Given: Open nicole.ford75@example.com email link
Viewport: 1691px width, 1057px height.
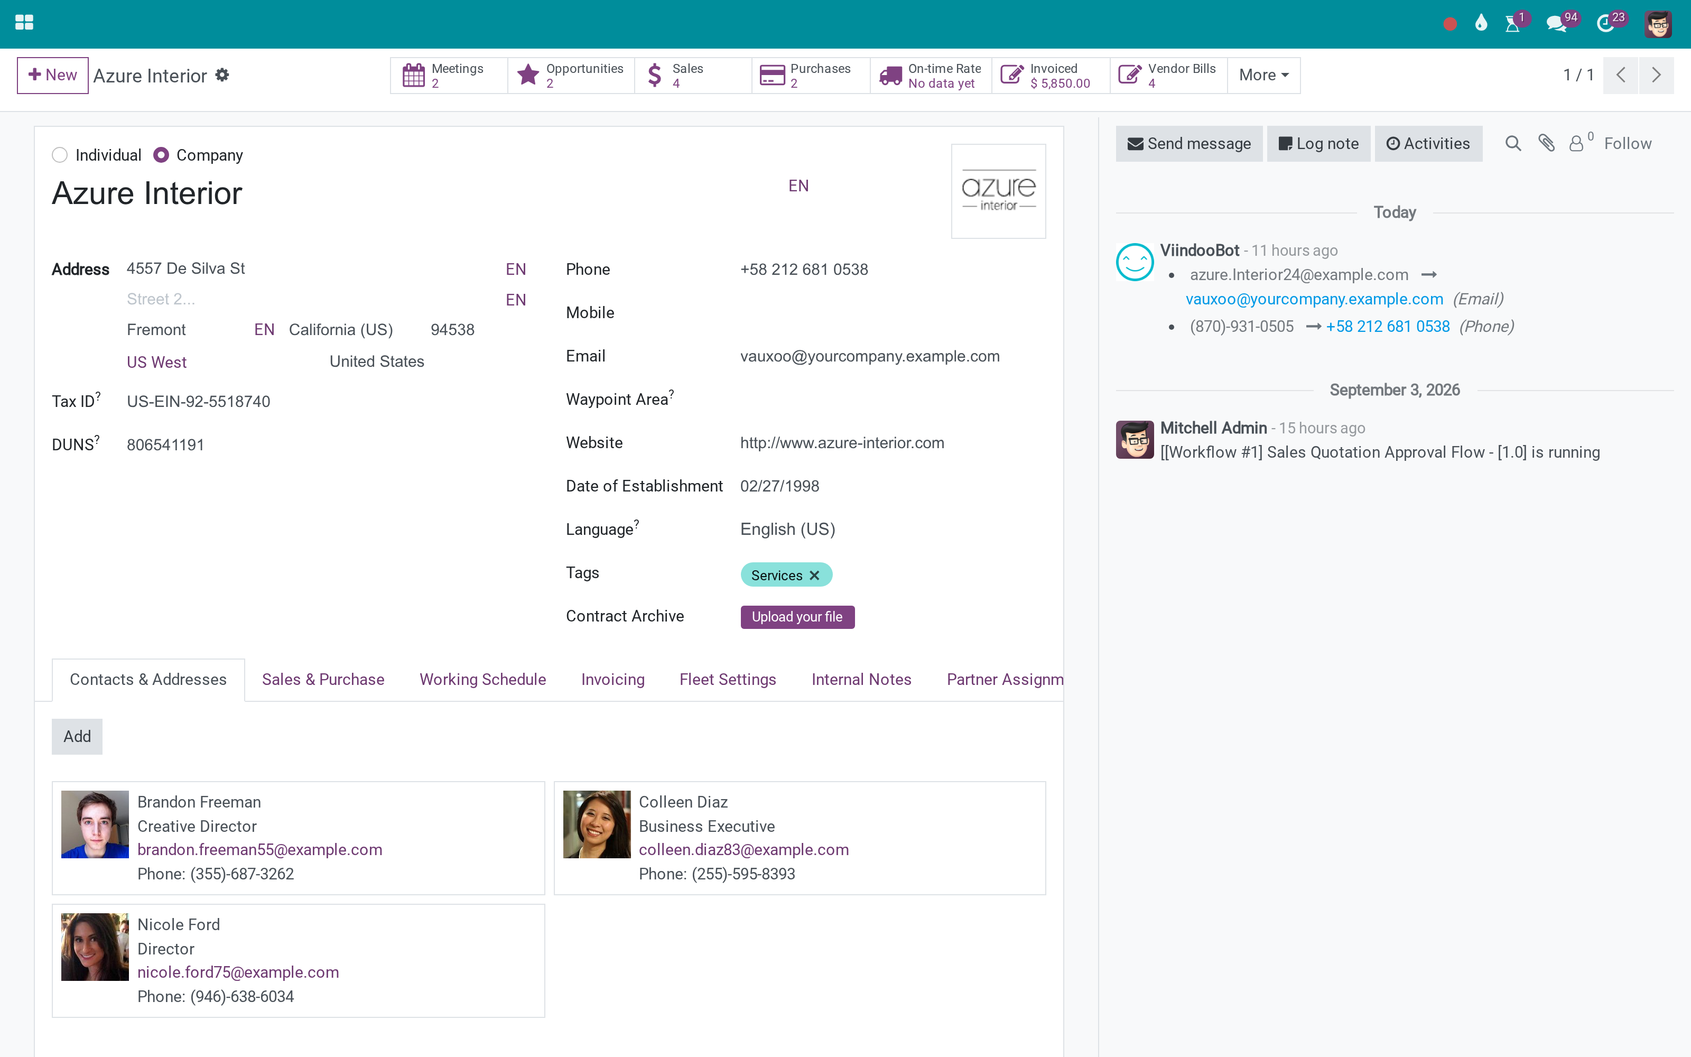Looking at the screenshot, I should 238,972.
